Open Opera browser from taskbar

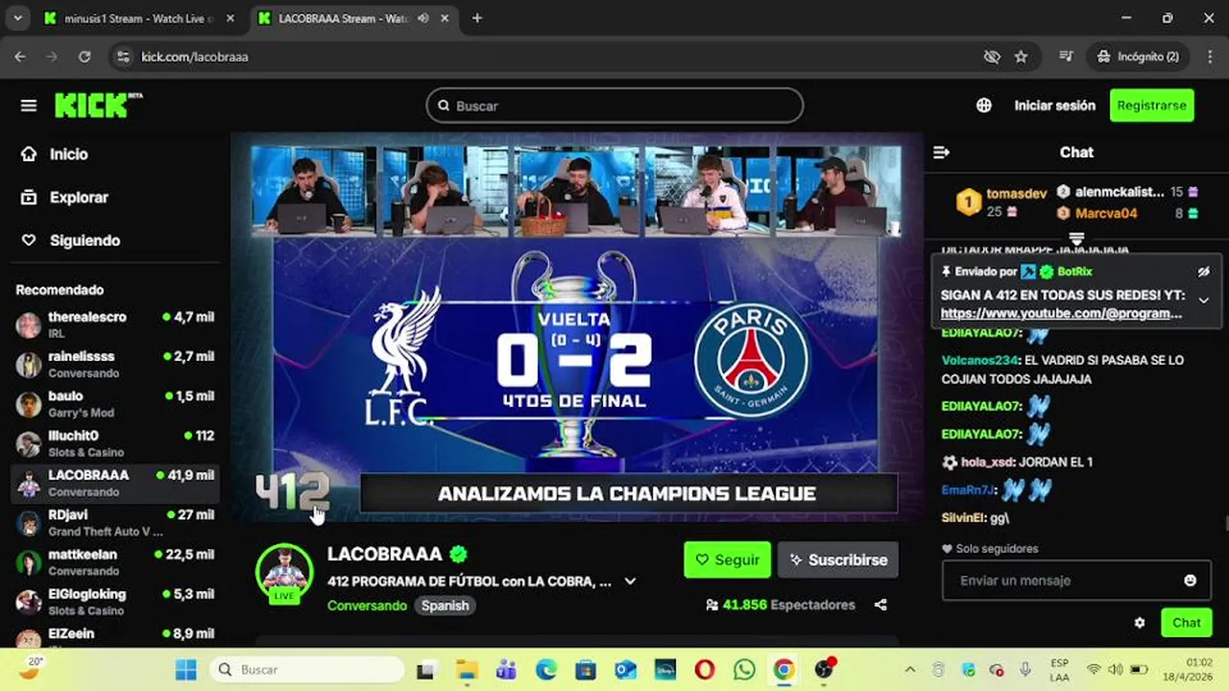tap(705, 670)
